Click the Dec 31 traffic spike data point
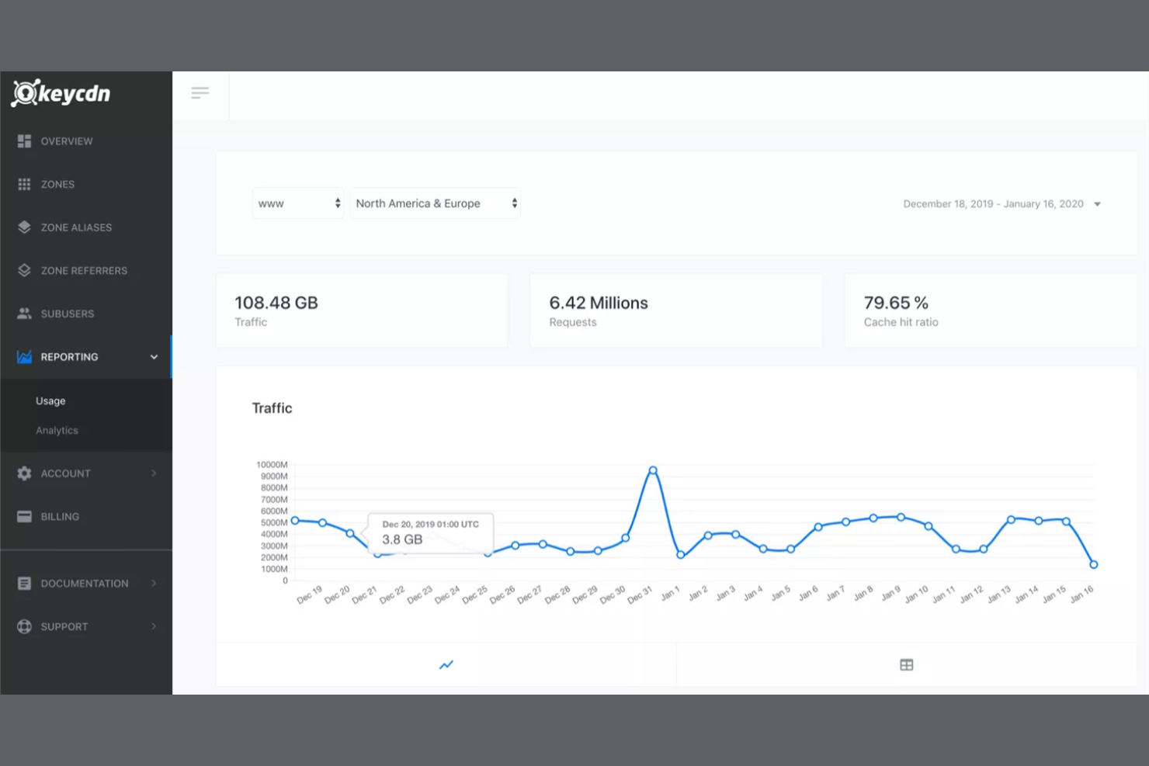Image resolution: width=1149 pixels, height=766 pixels. (652, 470)
